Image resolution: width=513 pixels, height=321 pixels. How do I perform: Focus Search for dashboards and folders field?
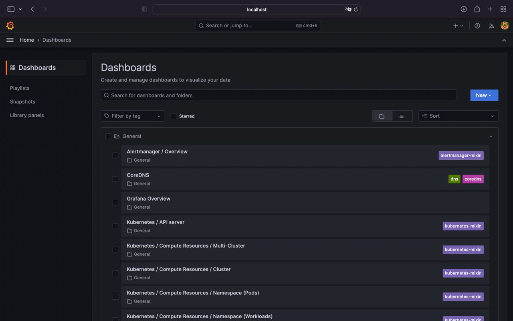coord(278,95)
